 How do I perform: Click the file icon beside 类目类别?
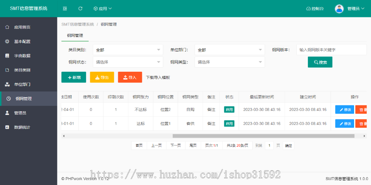pos(7,70)
